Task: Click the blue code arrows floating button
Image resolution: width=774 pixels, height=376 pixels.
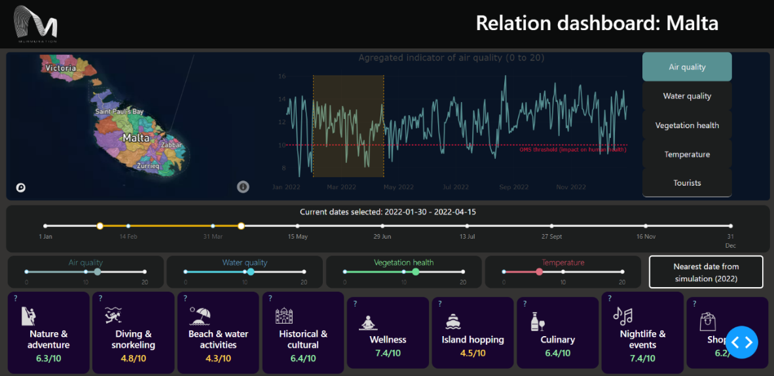Action: (742, 342)
